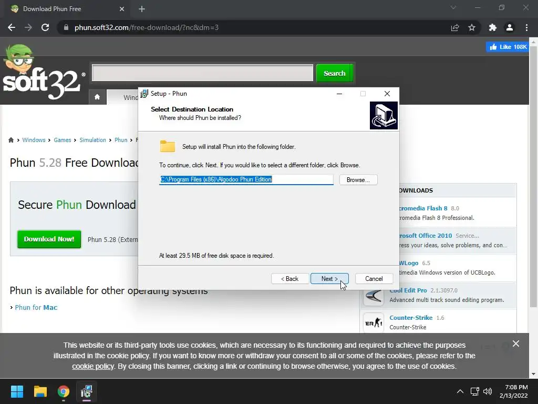Open the Counter-Strike link
This screenshot has width=538, height=404.
tap(411, 318)
